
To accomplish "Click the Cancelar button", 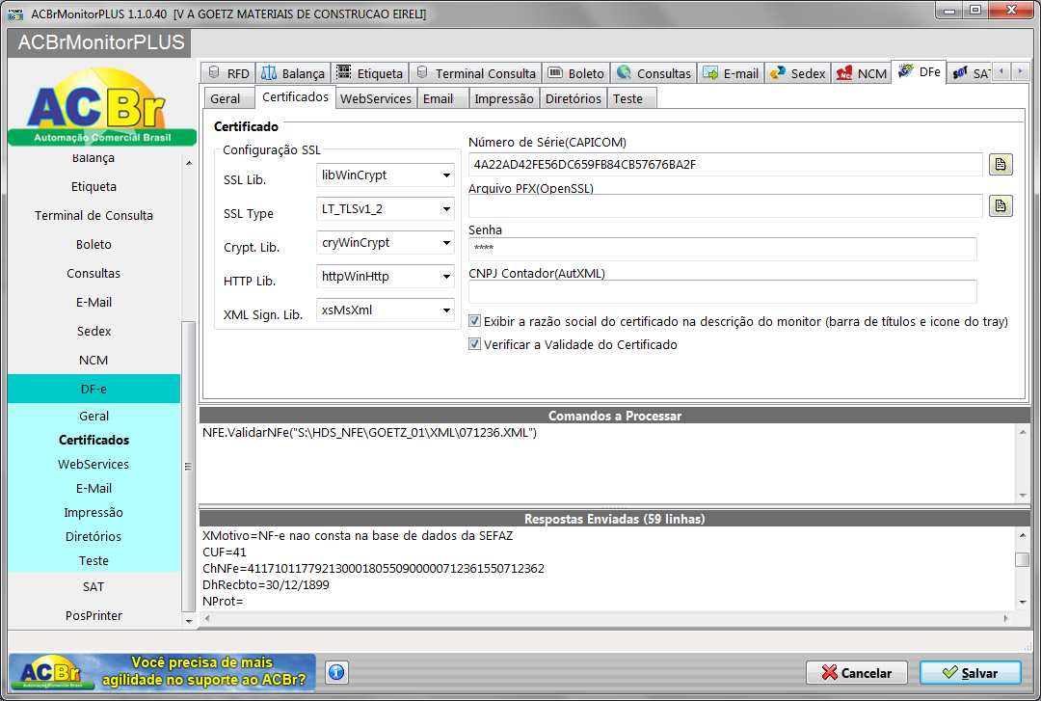I will (857, 672).
